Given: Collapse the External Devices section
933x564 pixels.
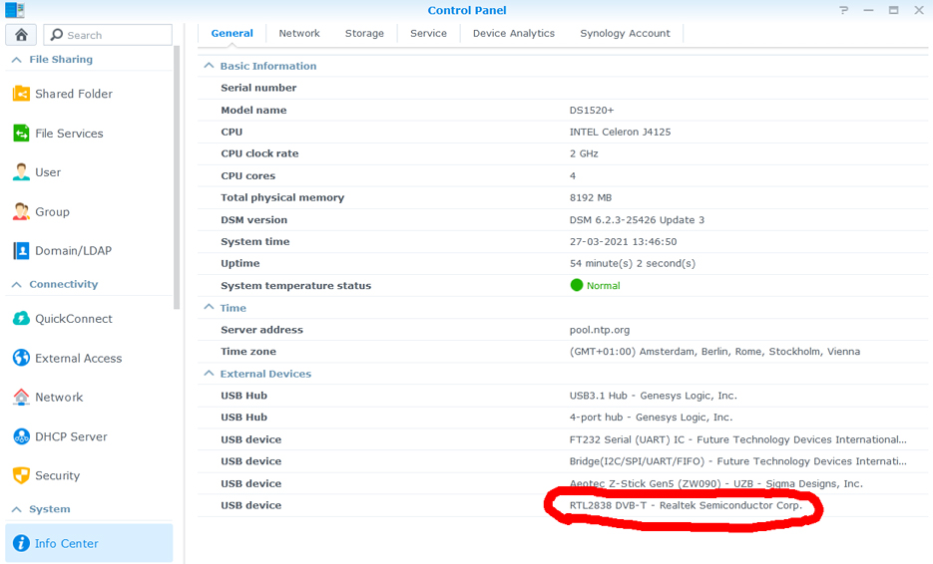Looking at the screenshot, I should pyautogui.click(x=209, y=374).
